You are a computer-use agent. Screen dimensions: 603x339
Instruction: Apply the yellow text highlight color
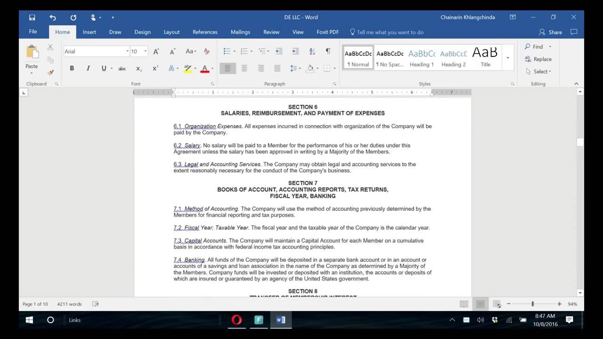(x=187, y=68)
